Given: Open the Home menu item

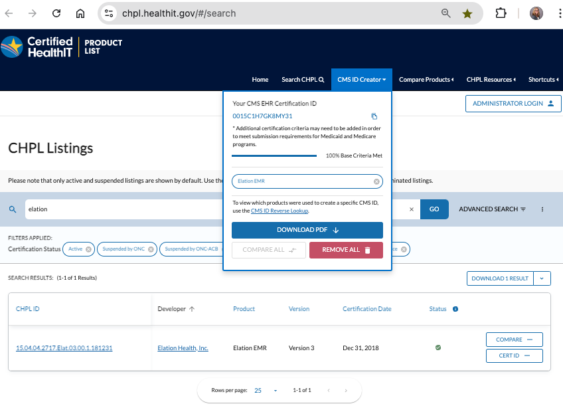Looking at the screenshot, I should pos(260,80).
